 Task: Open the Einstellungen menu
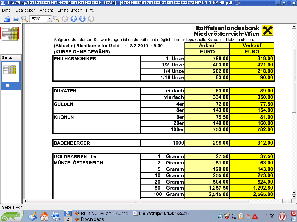pyautogui.click(x=70, y=10)
